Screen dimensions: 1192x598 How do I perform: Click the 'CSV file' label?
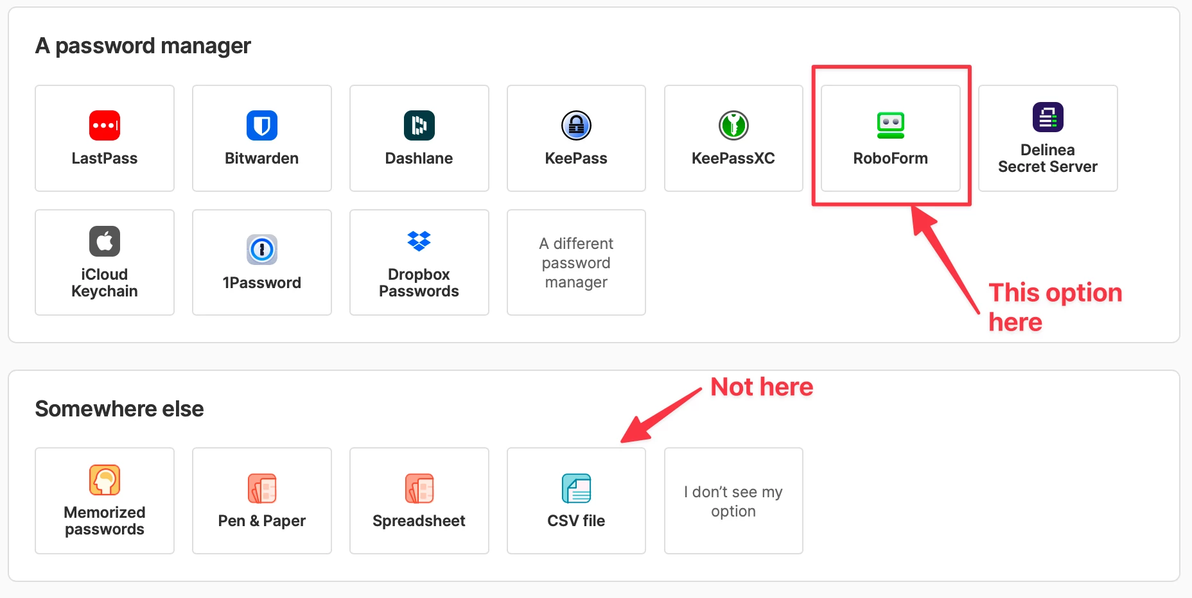(x=576, y=521)
